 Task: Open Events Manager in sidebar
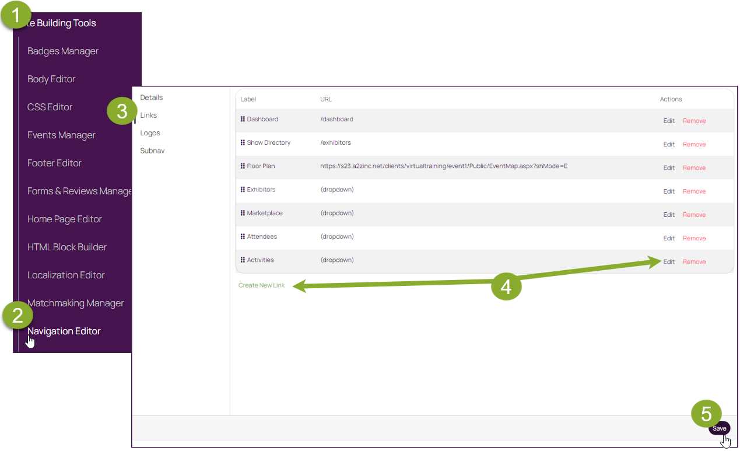[61, 135]
